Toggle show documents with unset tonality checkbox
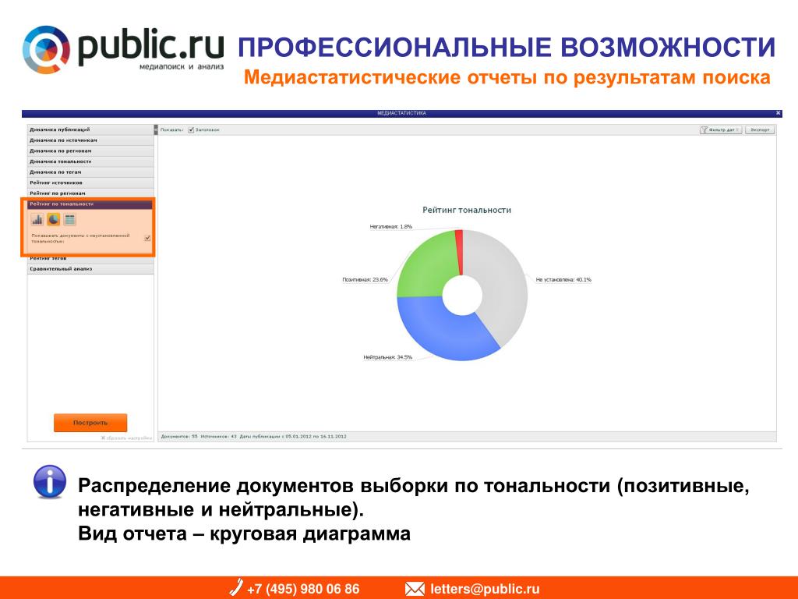The width and height of the screenshot is (798, 599). 147,238
